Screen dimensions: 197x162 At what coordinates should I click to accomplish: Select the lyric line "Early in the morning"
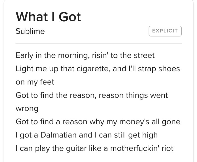pos(85,55)
